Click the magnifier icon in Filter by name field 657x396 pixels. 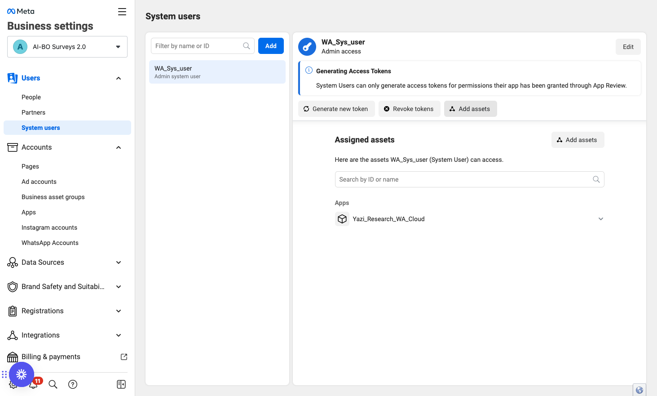(247, 46)
